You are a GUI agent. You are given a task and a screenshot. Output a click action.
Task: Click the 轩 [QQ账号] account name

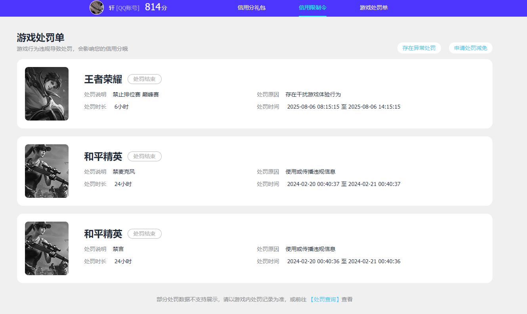click(x=124, y=8)
